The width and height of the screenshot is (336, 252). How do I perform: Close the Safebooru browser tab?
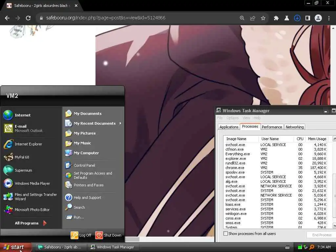point(76,6)
